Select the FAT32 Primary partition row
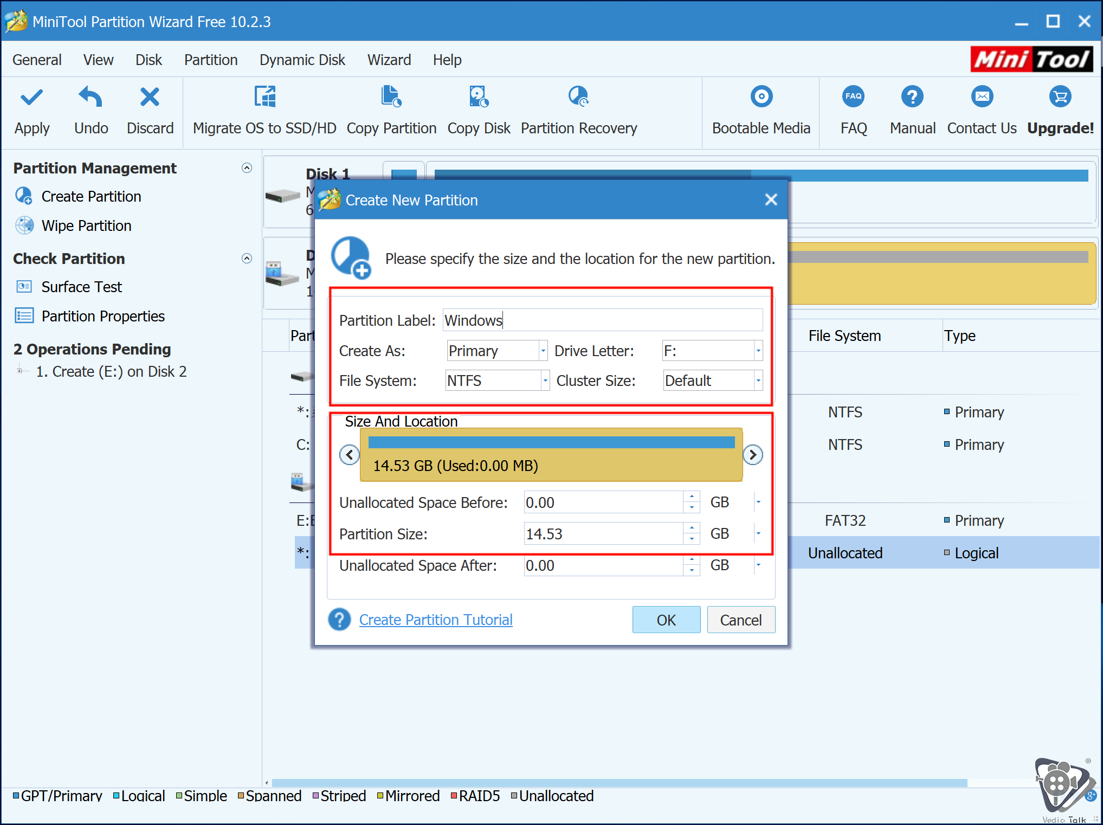This screenshot has width=1103, height=825. tap(943, 520)
